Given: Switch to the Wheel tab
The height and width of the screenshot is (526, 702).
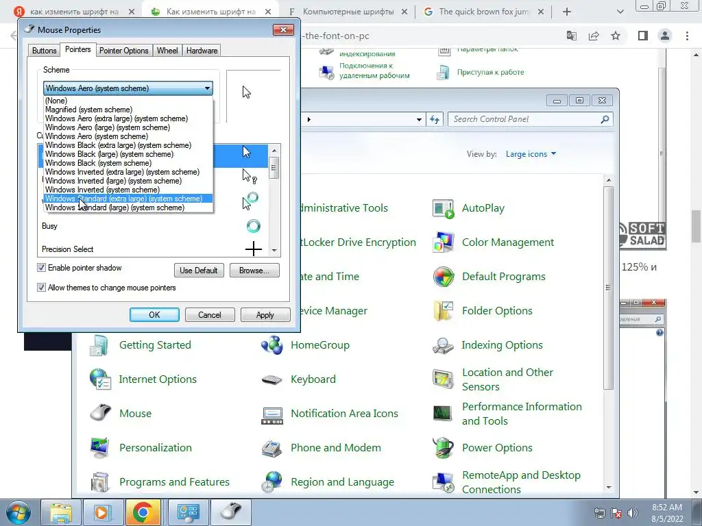Looking at the screenshot, I should (167, 51).
